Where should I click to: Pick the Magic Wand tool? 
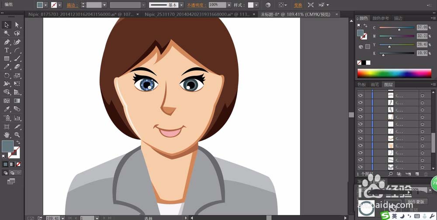coord(7,33)
